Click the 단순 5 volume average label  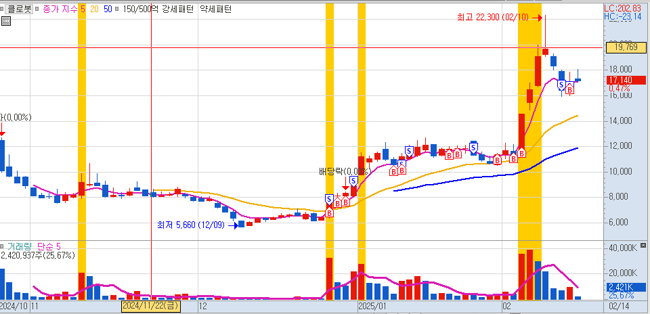click(x=49, y=246)
